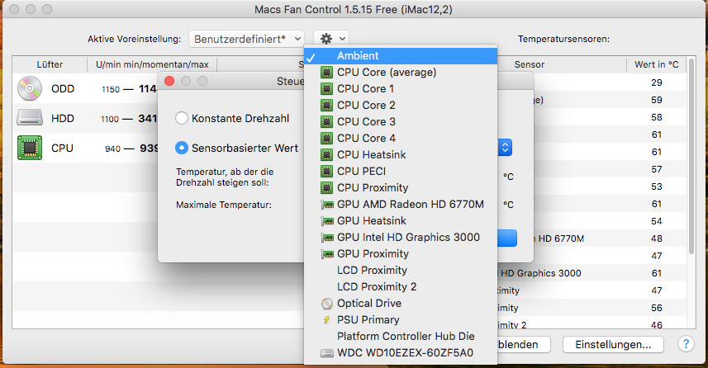Click U/min min/momentan/max column header
Image resolution: width=708 pixels, height=368 pixels.
tap(152, 64)
